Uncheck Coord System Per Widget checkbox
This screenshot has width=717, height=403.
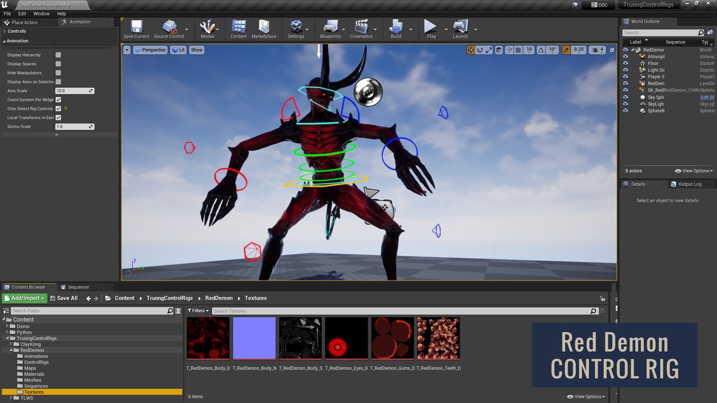pyautogui.click(x=58, y=100)
